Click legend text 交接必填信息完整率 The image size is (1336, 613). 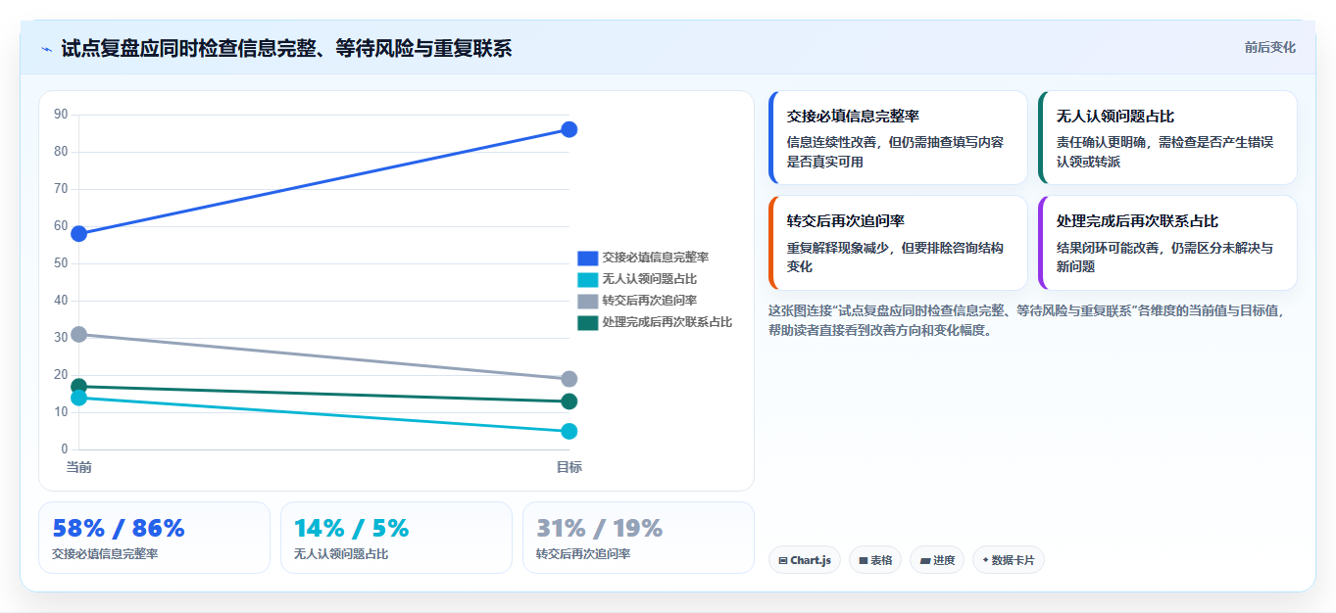656,258
